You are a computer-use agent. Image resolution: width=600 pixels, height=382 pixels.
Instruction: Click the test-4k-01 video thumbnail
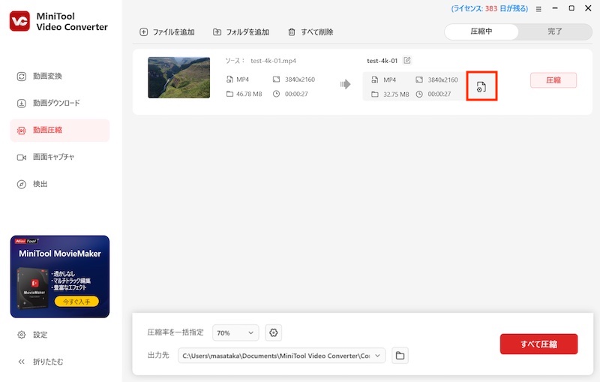point(178,77)
